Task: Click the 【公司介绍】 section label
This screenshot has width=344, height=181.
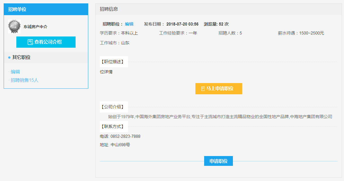Action: 113,107
